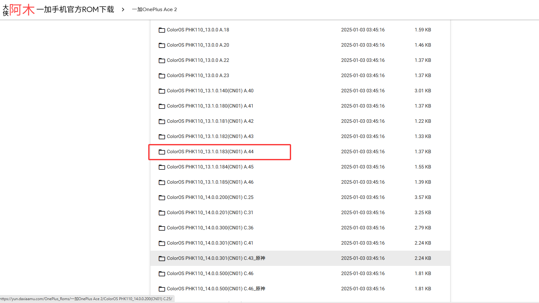Click the breadcrumb chevron arrow in header
The height and width of the screenshot is (303, 539).
123,10
